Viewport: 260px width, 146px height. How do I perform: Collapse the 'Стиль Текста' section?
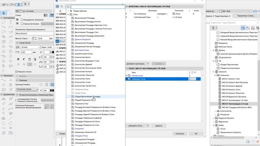(x=17, y=43)
